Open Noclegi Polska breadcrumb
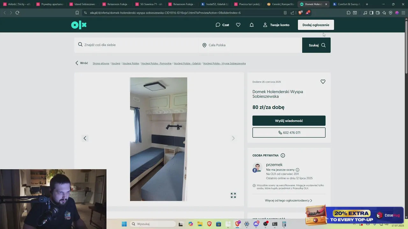 [x=131, y=63]
